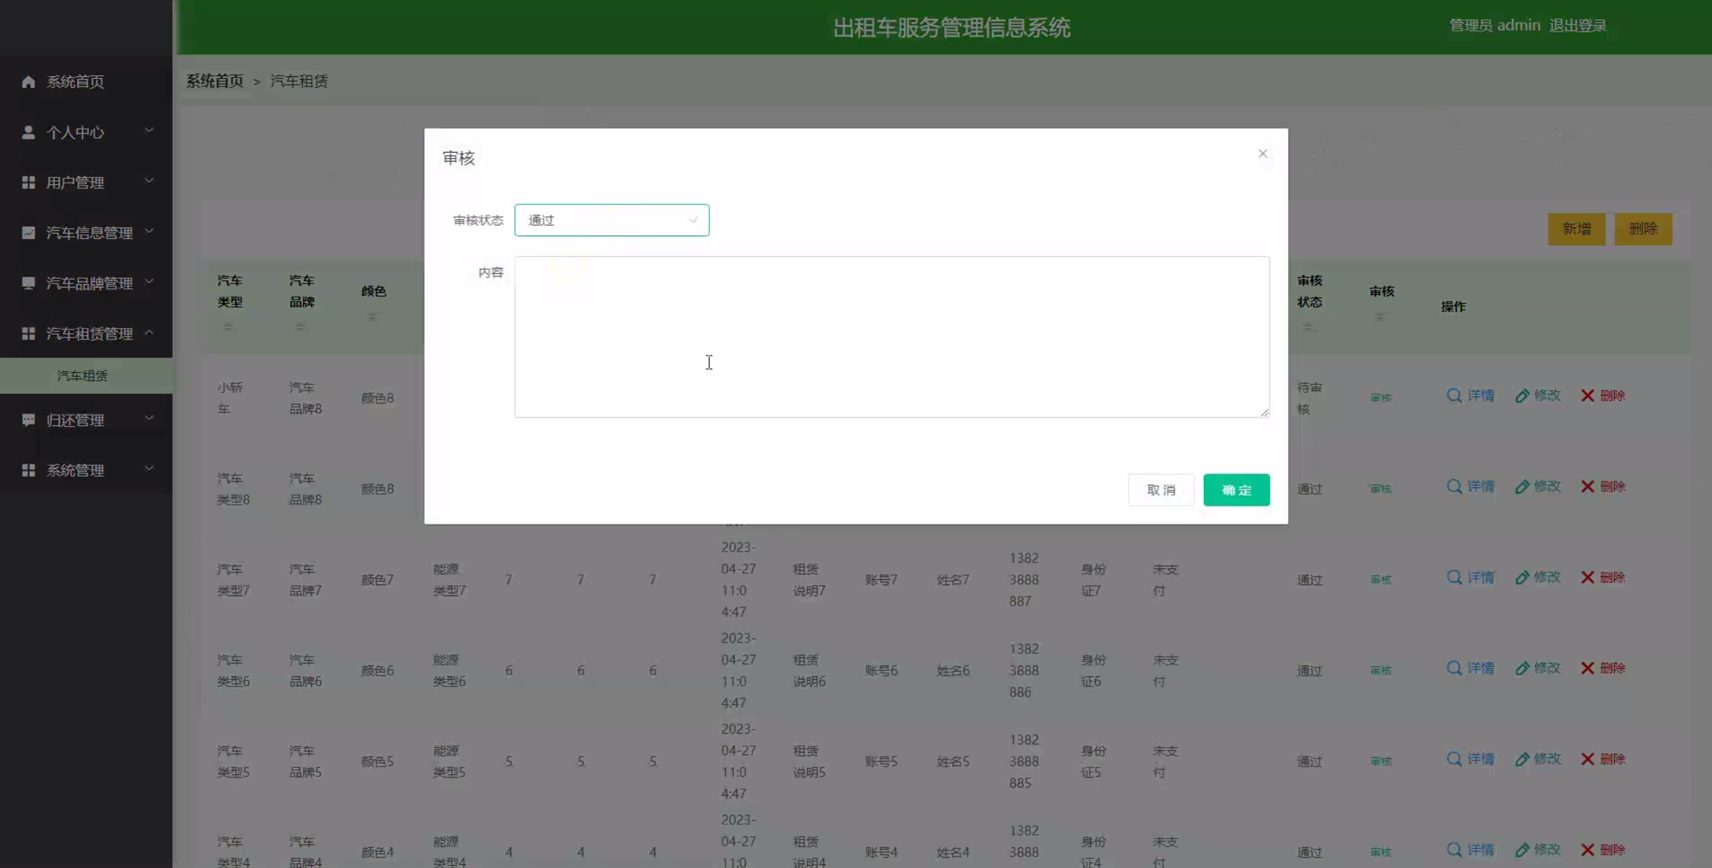
Task: Click the resize handle of 内容 textarea
Action: click(1264, 412)
